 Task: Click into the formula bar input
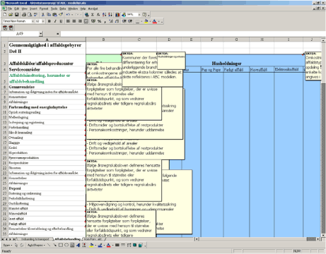(x=193, y=34)
